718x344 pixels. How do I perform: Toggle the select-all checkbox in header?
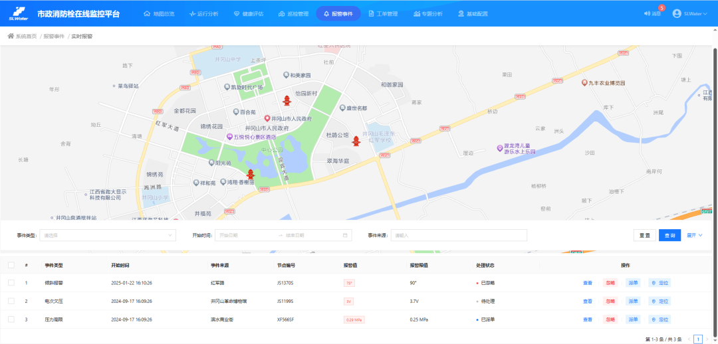(11, 265)
